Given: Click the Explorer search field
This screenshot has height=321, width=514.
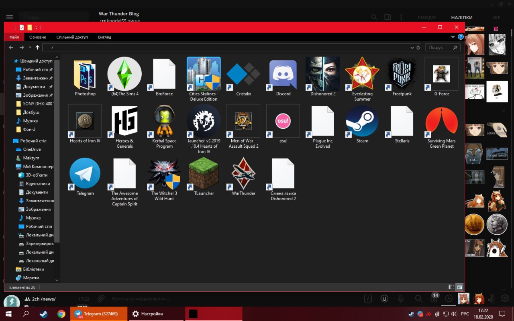Looking at the screenshot, I should pyautogui.click(x=443, y=47).
